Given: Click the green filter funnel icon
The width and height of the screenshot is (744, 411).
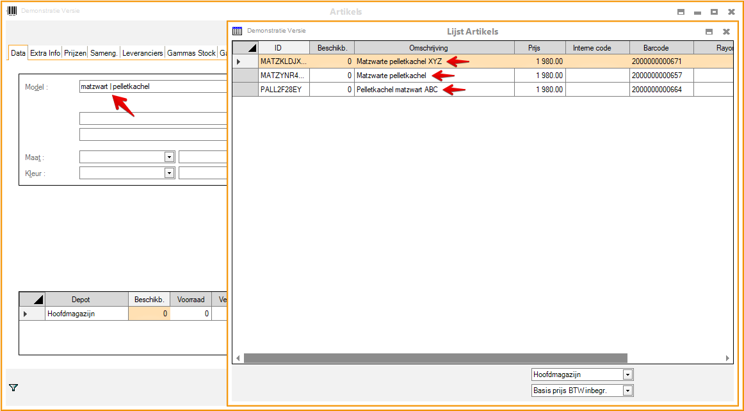Looking at the screenshot, I should click(x=13, y=387).
